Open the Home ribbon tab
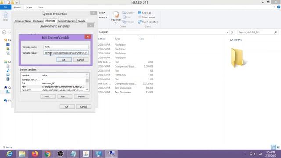281x158 pixels. click(18, 7)
